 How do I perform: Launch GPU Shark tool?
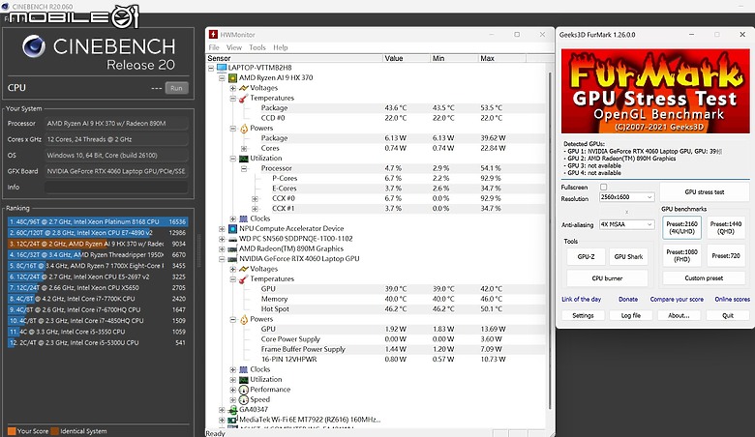point(628,257)
